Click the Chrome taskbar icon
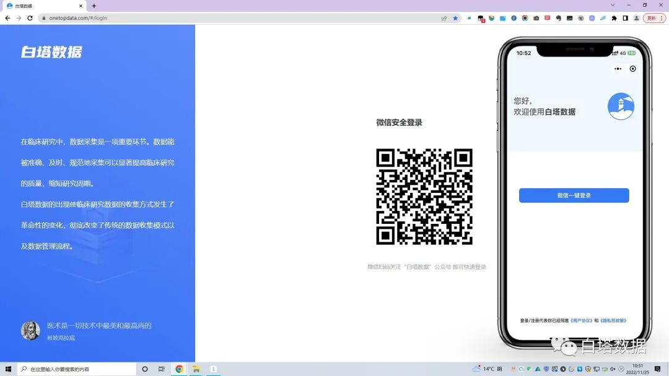This screenshot has width=669, height=376. coord(179,369)
